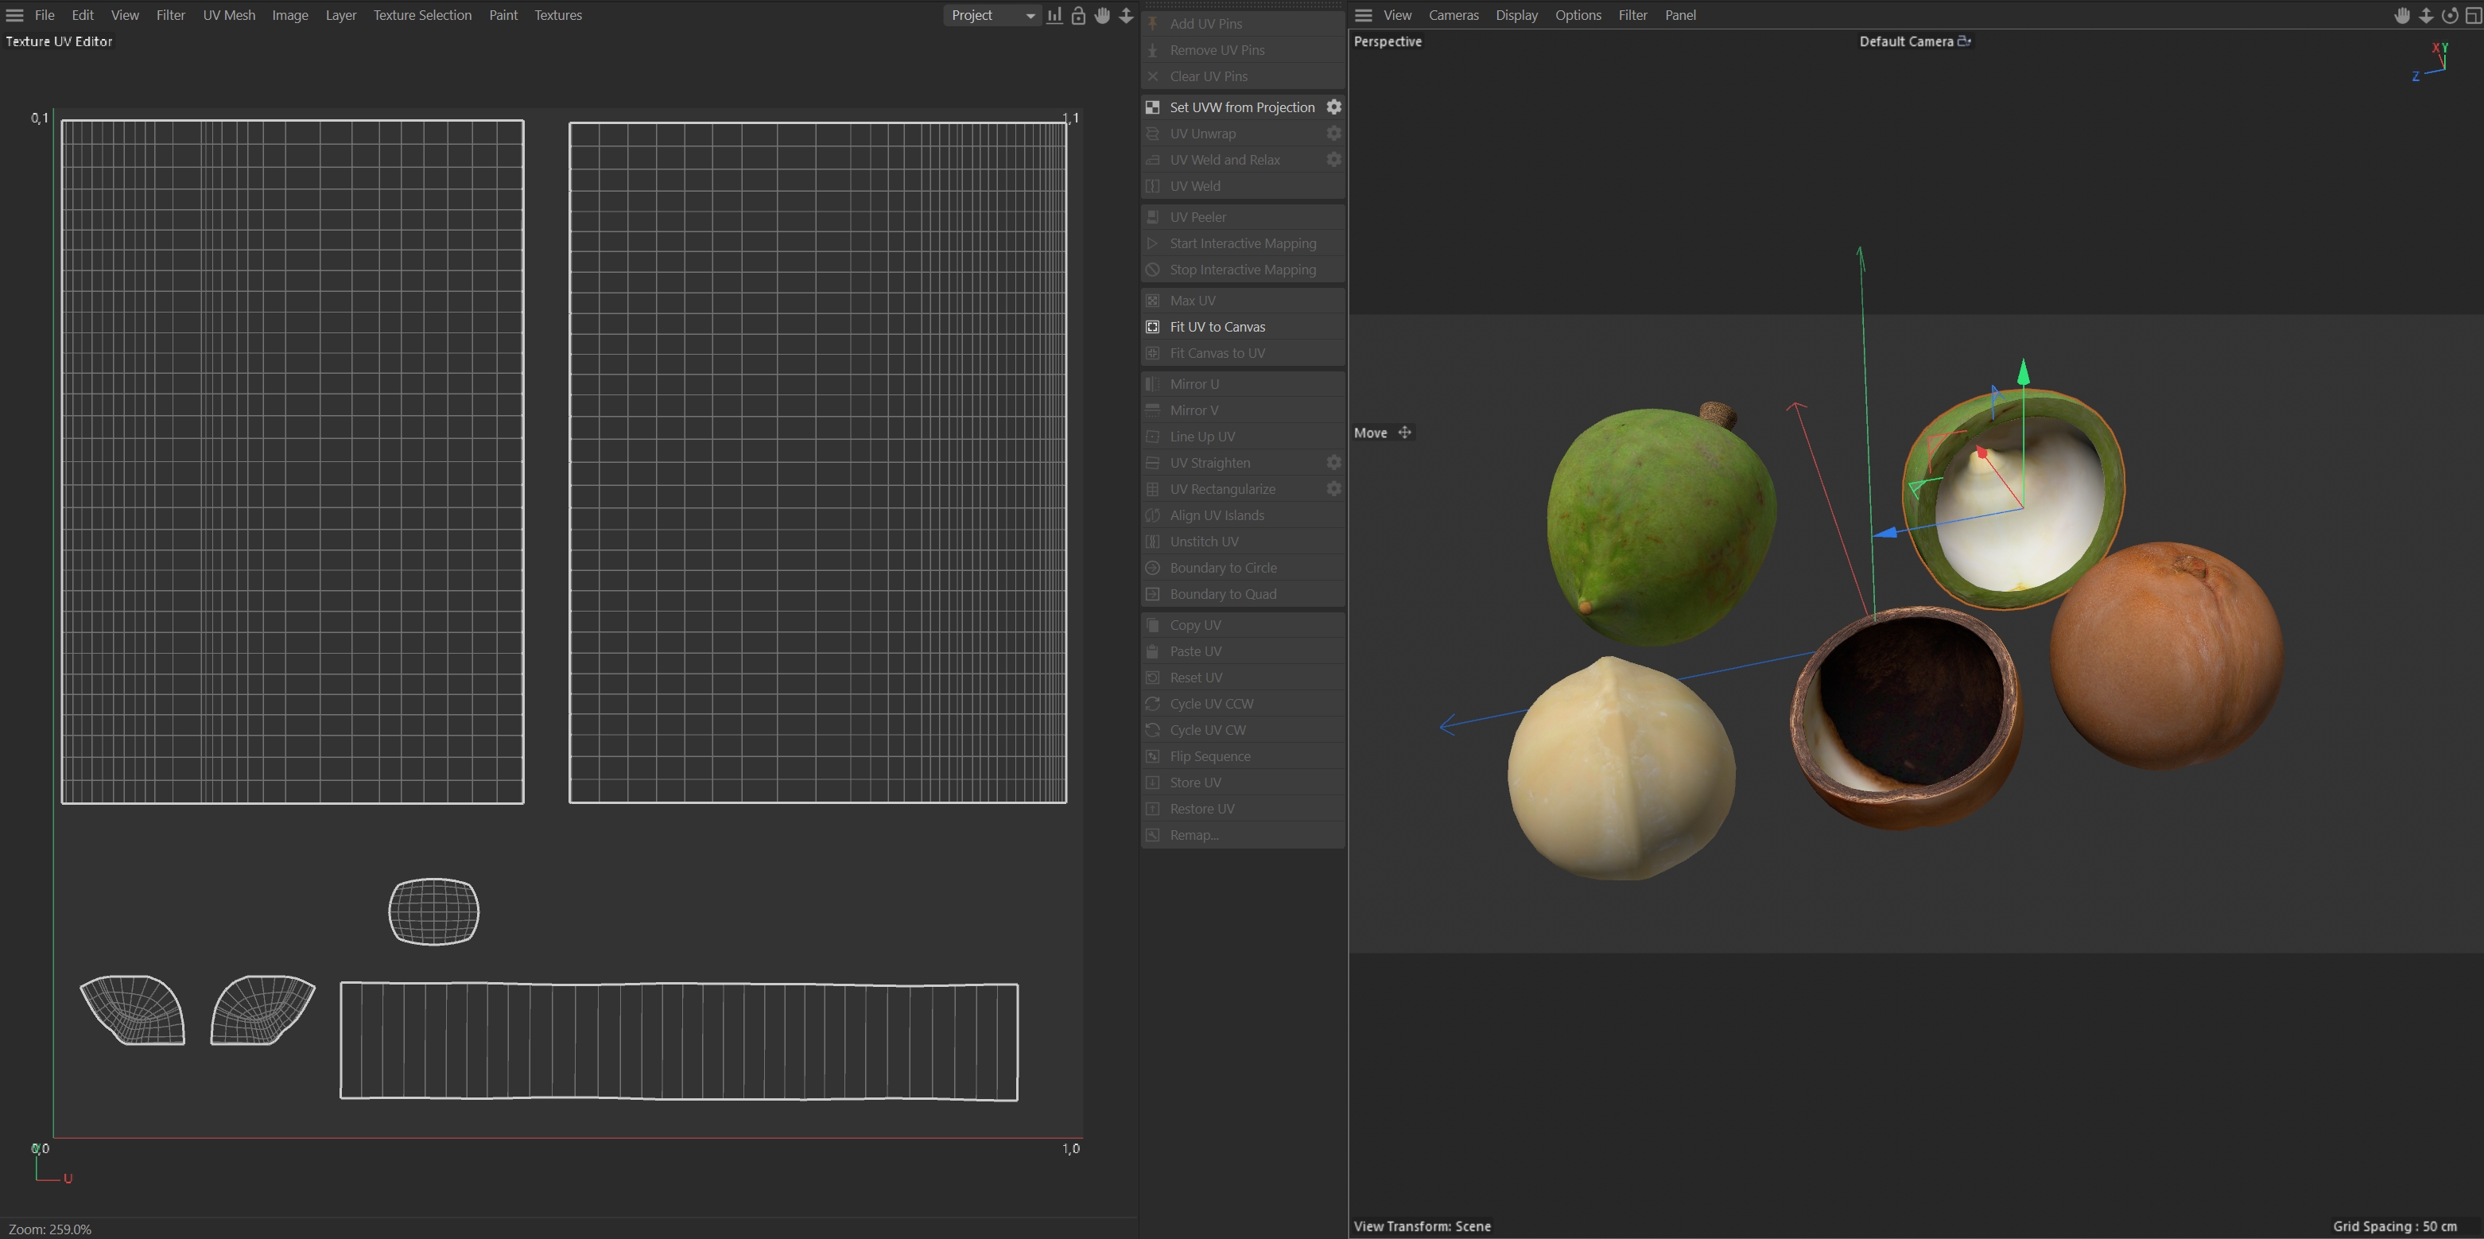2484x1239 pixels.
Task: Expand the 3D viewport hamburger menu
Action: pos(1364,15)
